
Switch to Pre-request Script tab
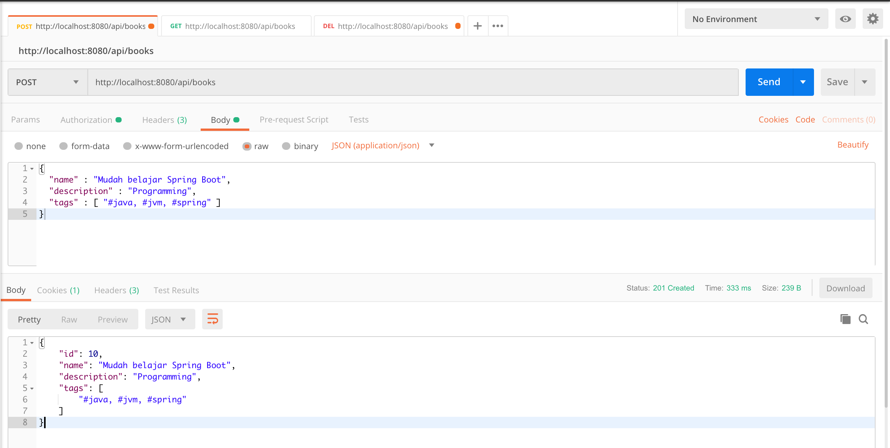click(x=294, y=120)
